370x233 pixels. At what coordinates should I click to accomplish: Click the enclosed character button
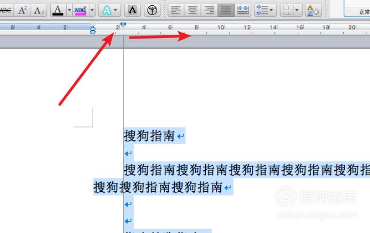pyautogui.click(x=152, y=10)
